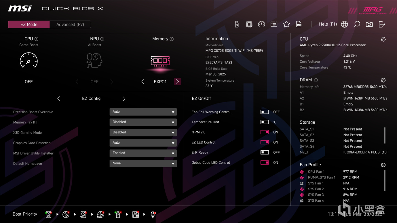
Task: Click the SATA_S1 storage row
Action: point(331,129)
